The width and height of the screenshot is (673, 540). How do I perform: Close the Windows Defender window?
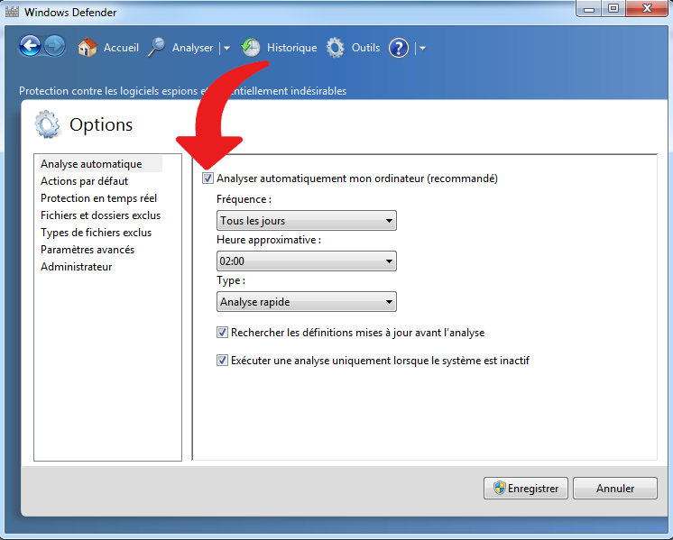pyautogui.click(x=648, y=9)
